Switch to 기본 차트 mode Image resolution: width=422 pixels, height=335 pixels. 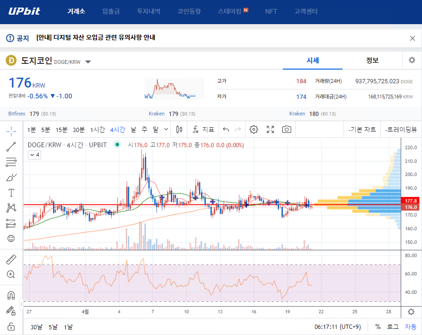pyautogui.click(x=362, y=130)
